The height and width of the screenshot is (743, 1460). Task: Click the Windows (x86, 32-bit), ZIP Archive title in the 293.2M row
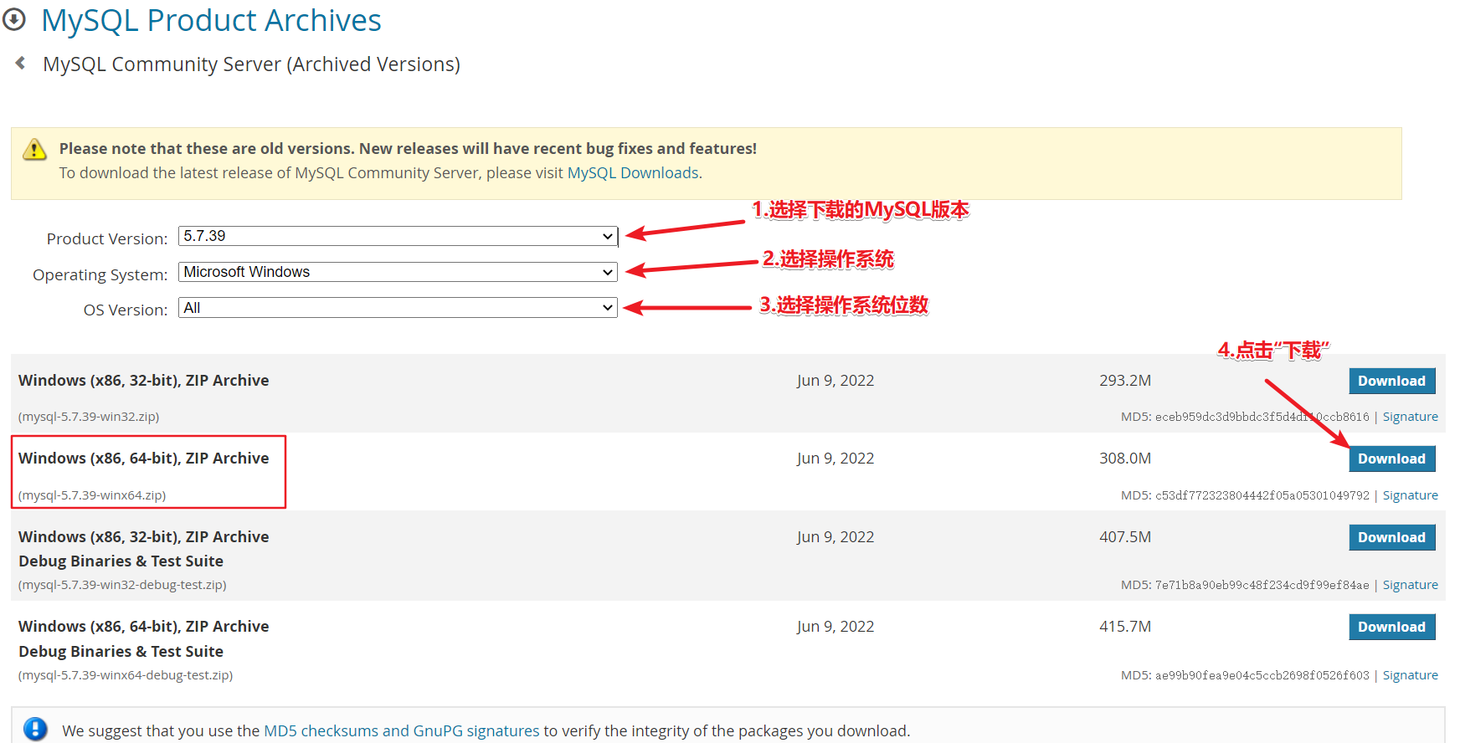pyautogui.click(x=144, y=381)
